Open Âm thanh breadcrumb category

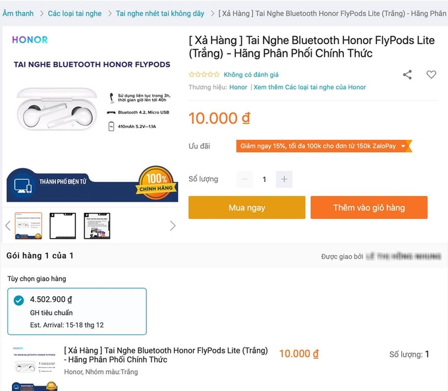click(x=18, y=13)
